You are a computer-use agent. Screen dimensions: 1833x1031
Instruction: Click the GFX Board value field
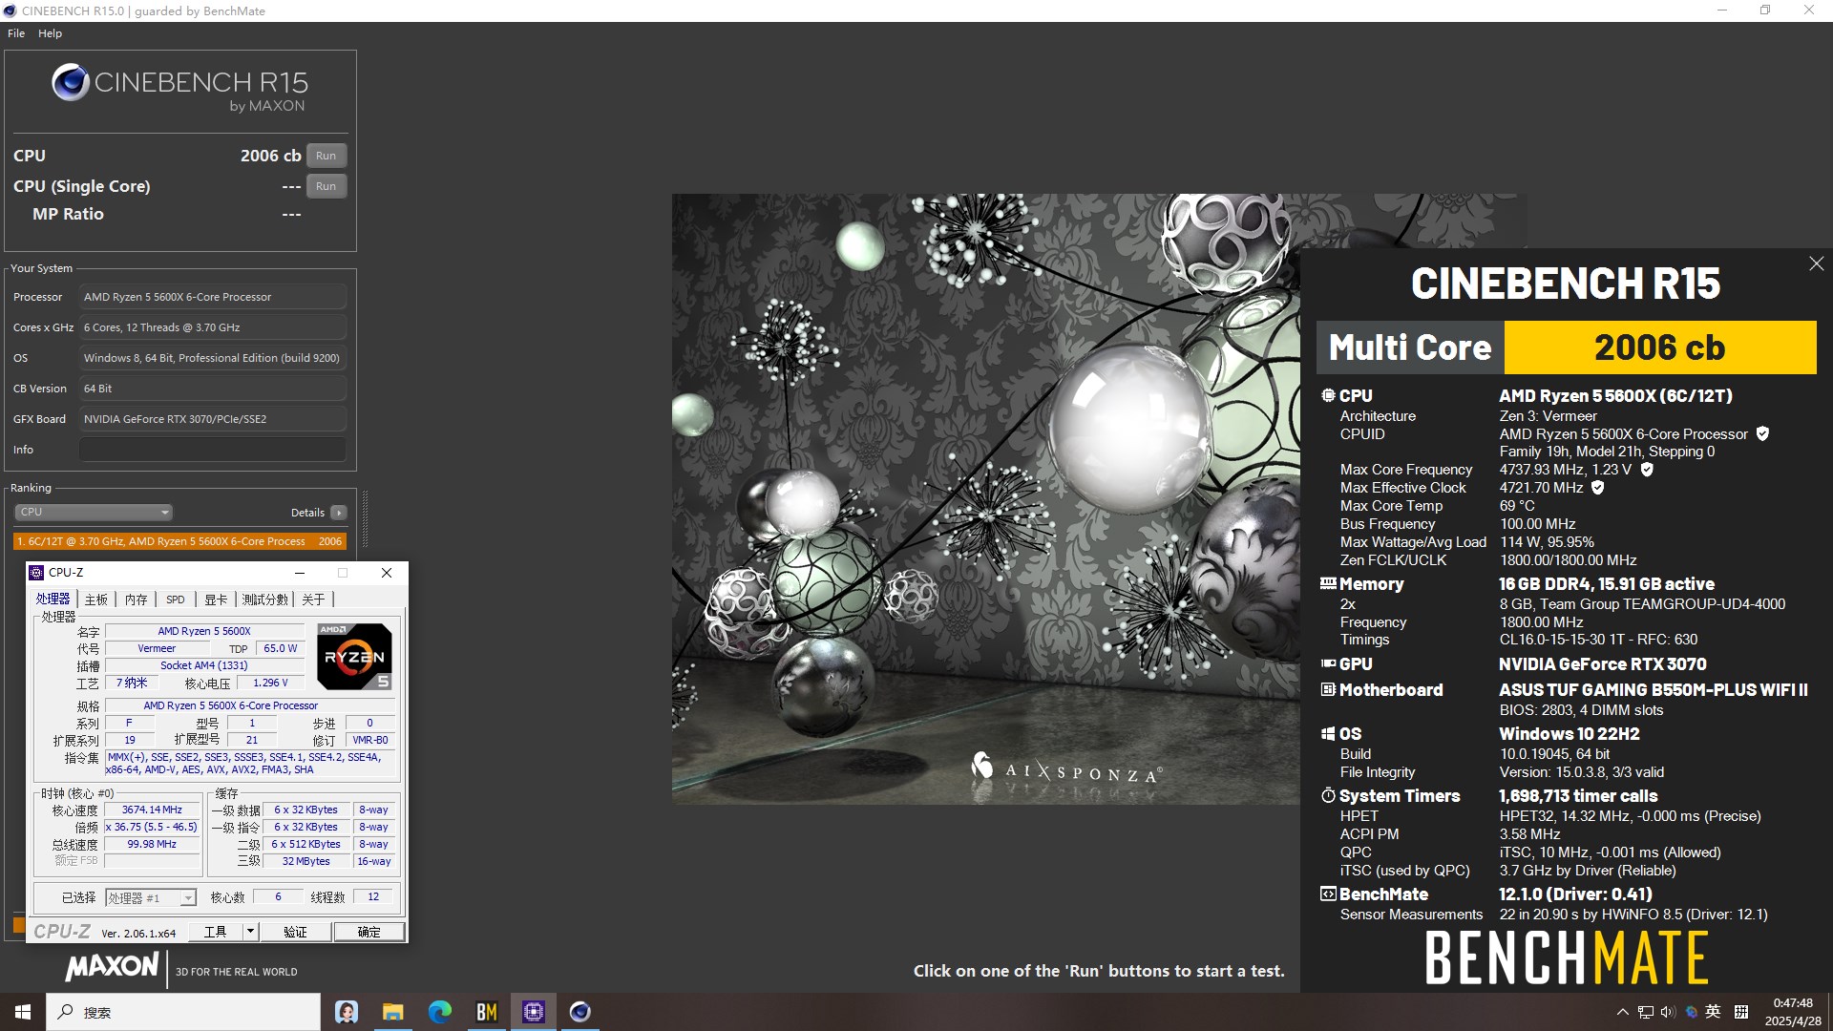(x=213, y=419)
